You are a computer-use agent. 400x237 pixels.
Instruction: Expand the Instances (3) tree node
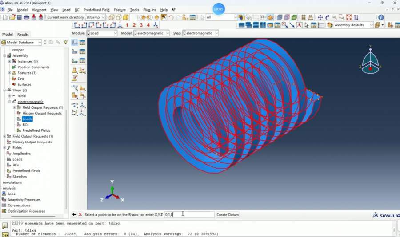click(9, 61)
